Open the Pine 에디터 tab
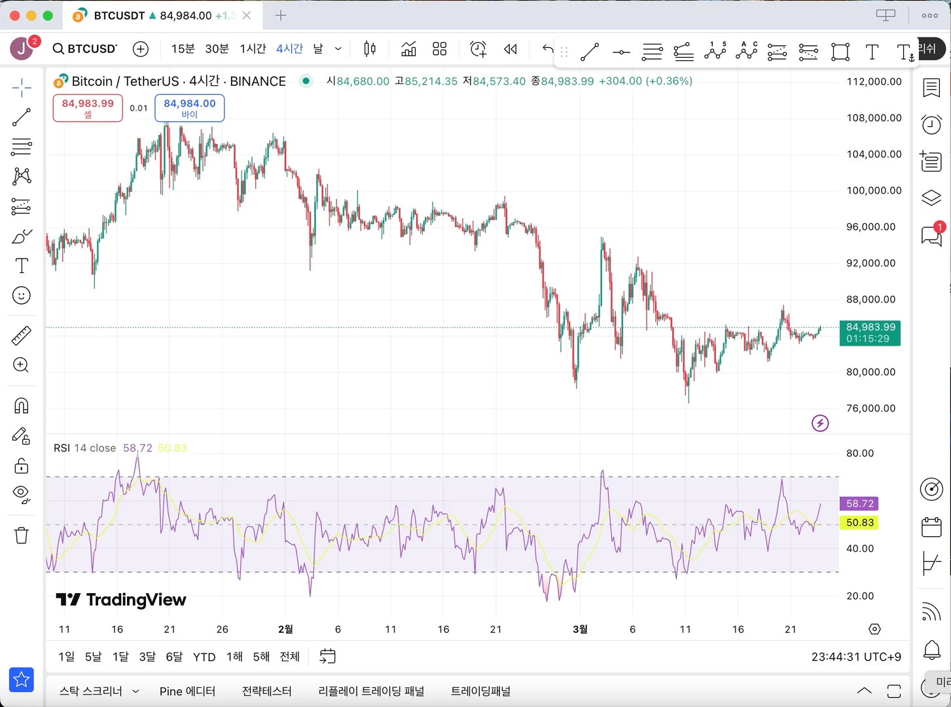 click(x=188, y=691)
